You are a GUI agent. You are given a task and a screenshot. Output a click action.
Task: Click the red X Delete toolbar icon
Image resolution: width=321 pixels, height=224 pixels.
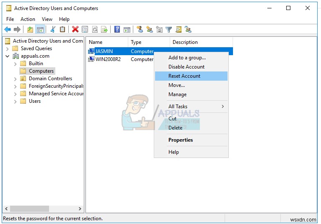pyautogui.click(x=75, y=29)
